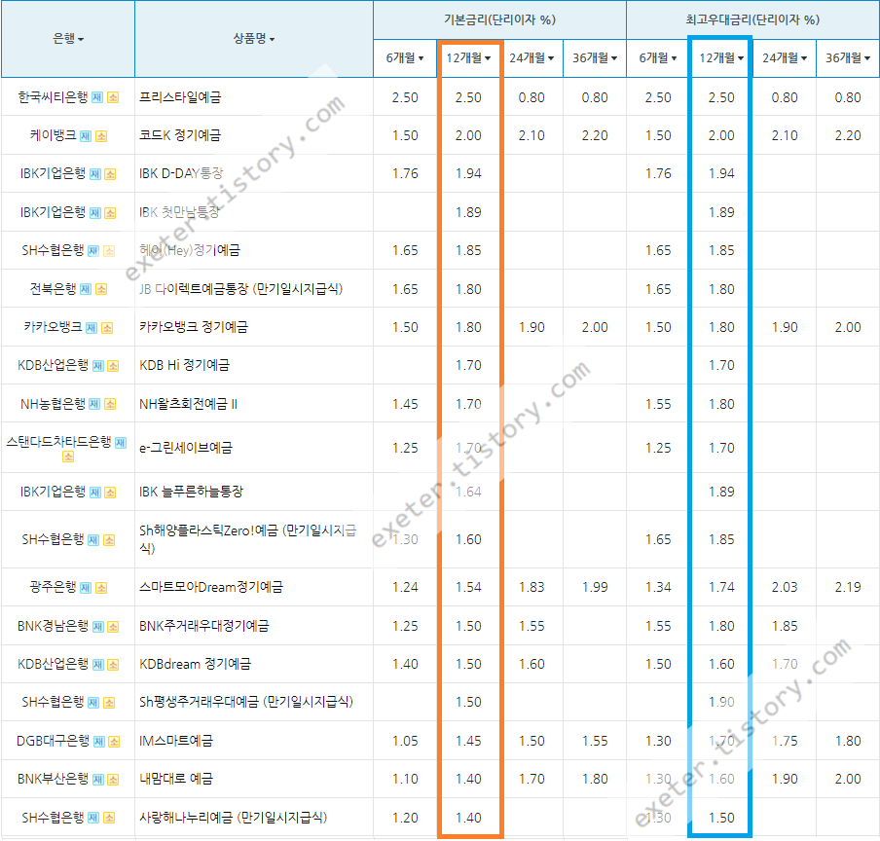Click product name IM스마트예금
880x841 pixels.
pyautogui.click(x=176, y=741)
